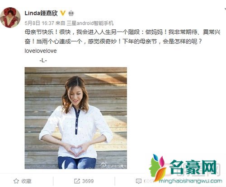Click the favorite star icon
This screenshot has width=226, height=187.
[x=16, y=181]
